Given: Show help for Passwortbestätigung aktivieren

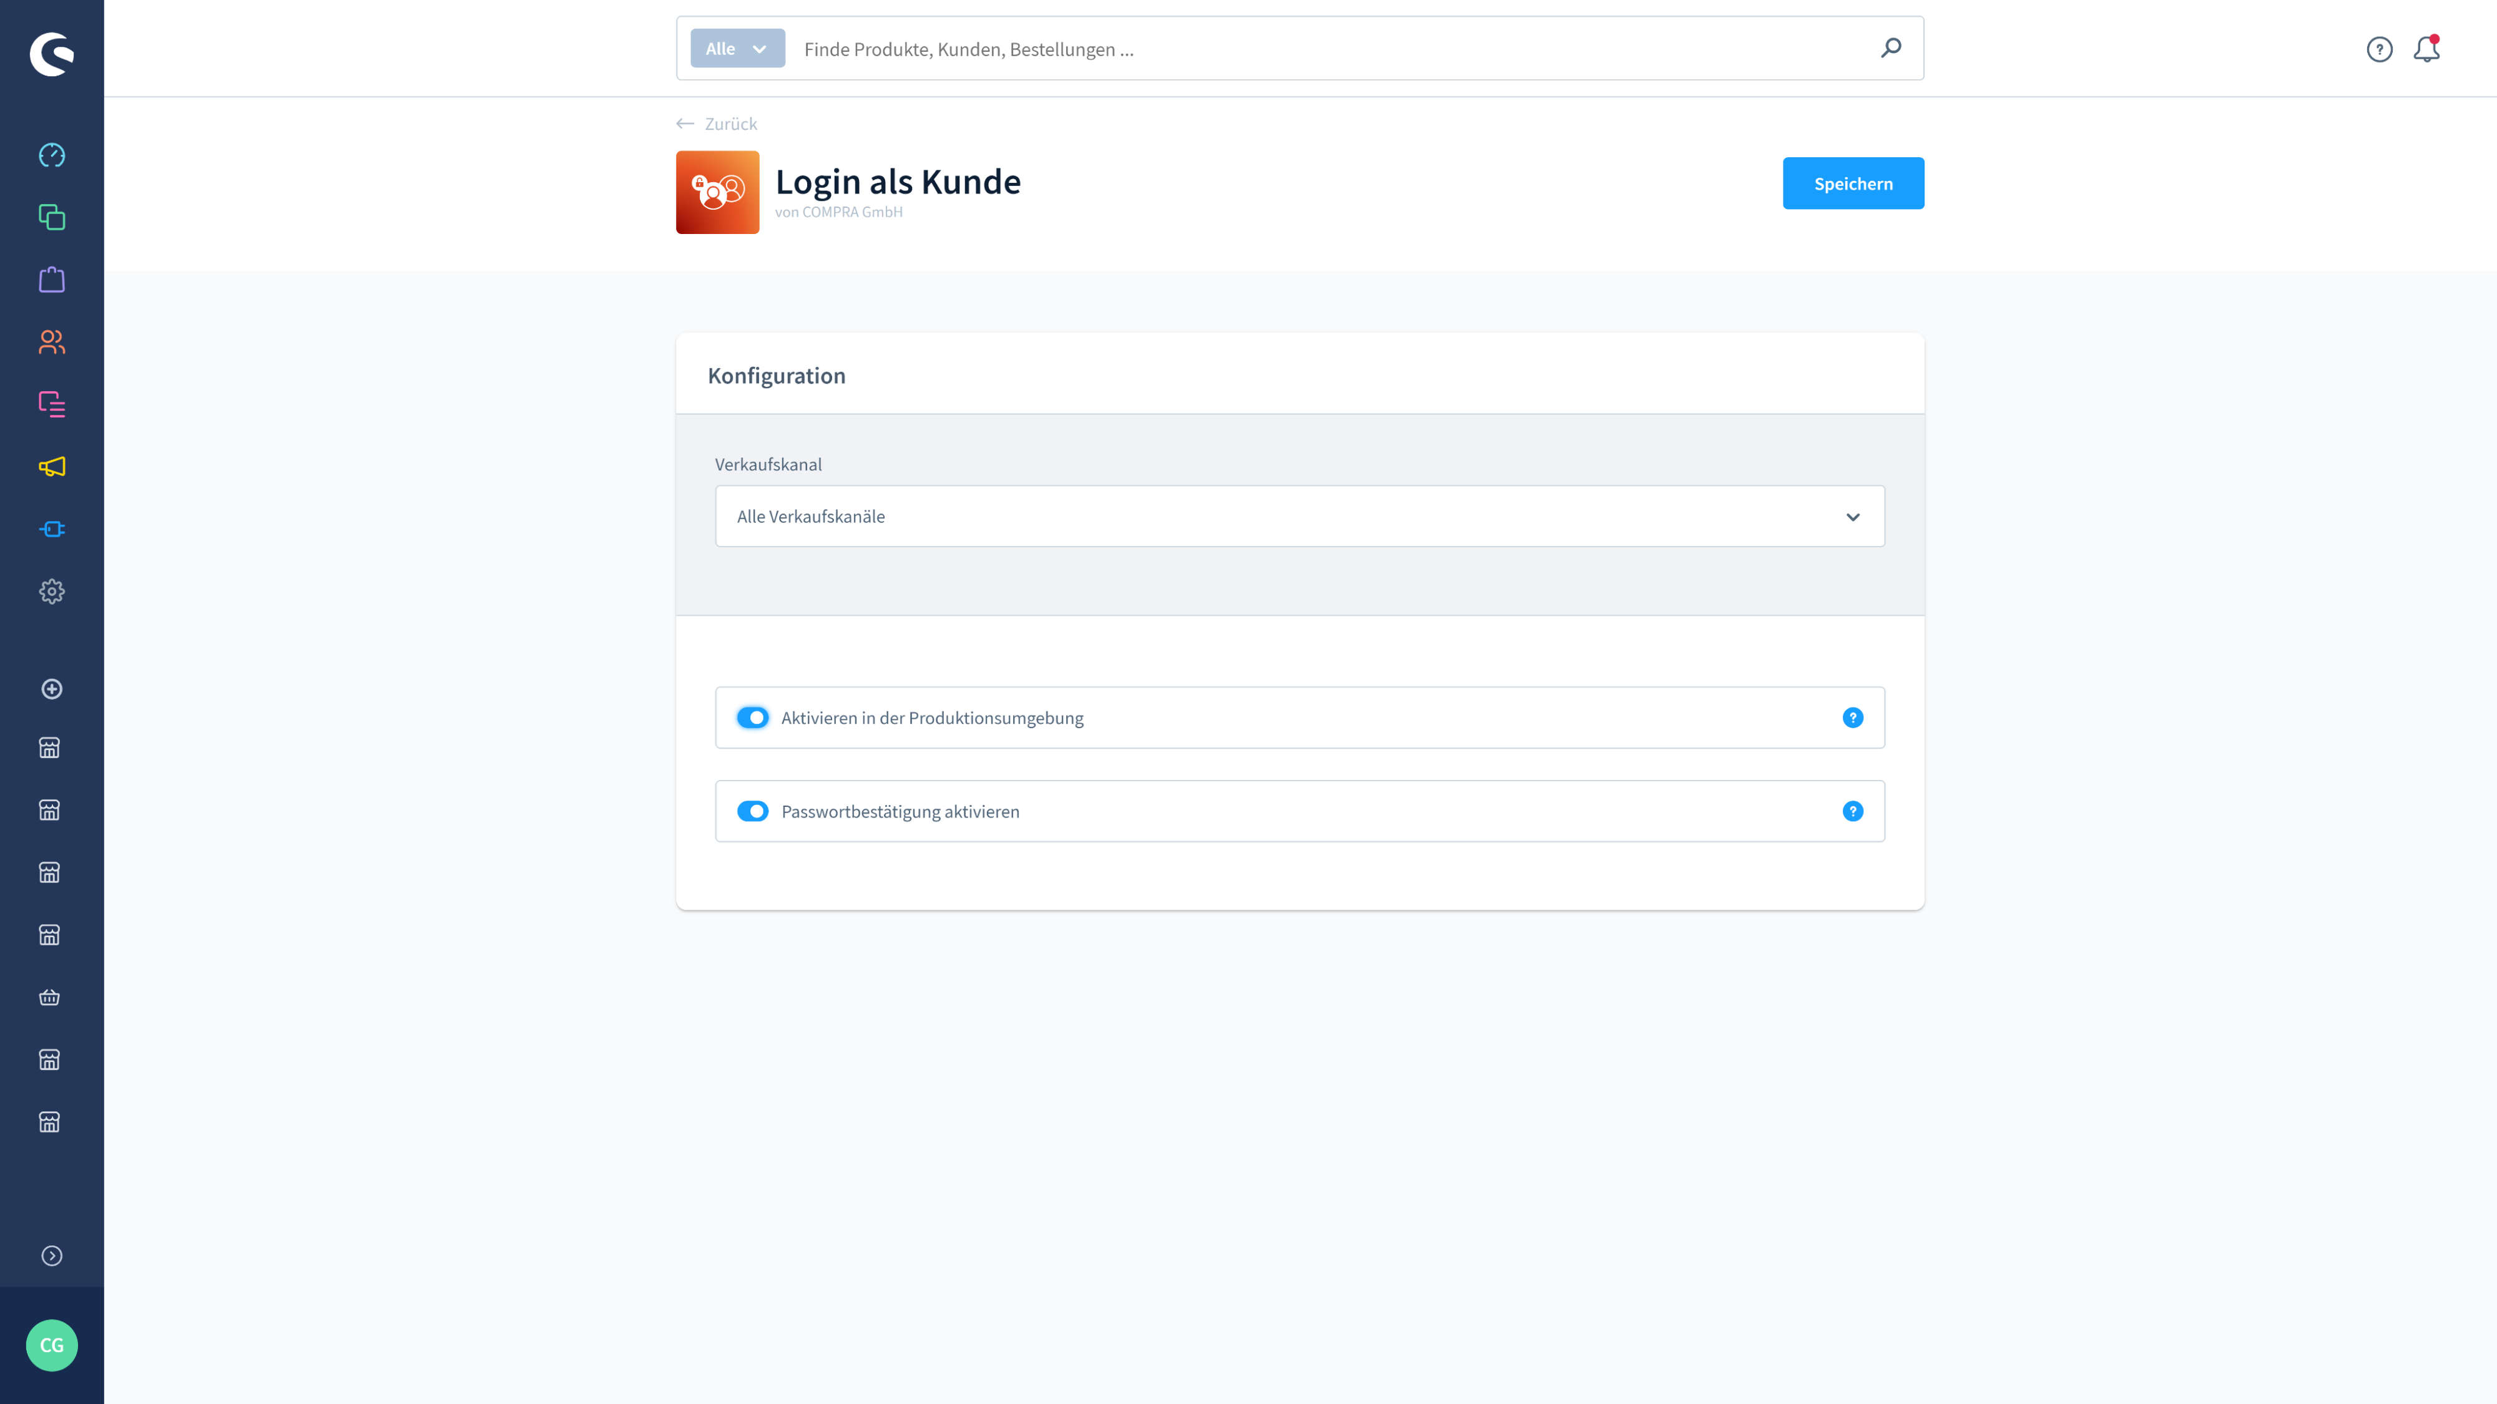Looking at the screenshot, I should click(x=1852, y=811).
